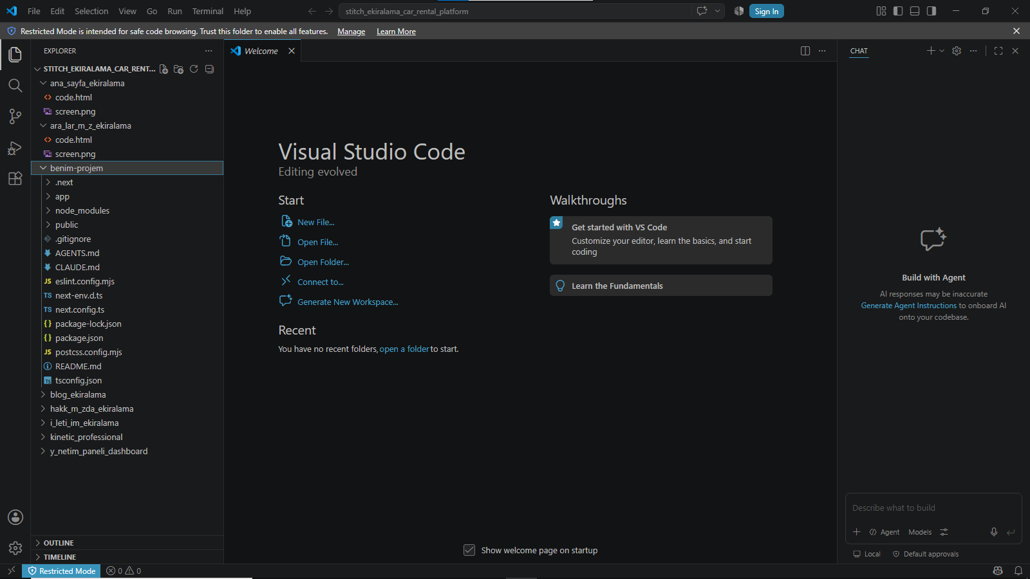Open the chat panel's more actions menu

(x=973, y=51)
